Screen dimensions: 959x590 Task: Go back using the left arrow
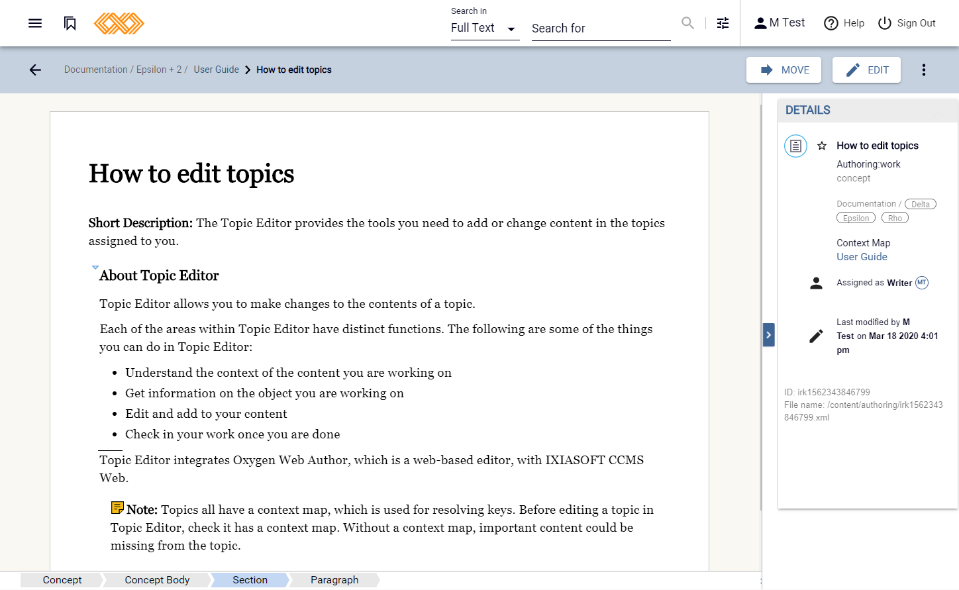coord(35,70)
